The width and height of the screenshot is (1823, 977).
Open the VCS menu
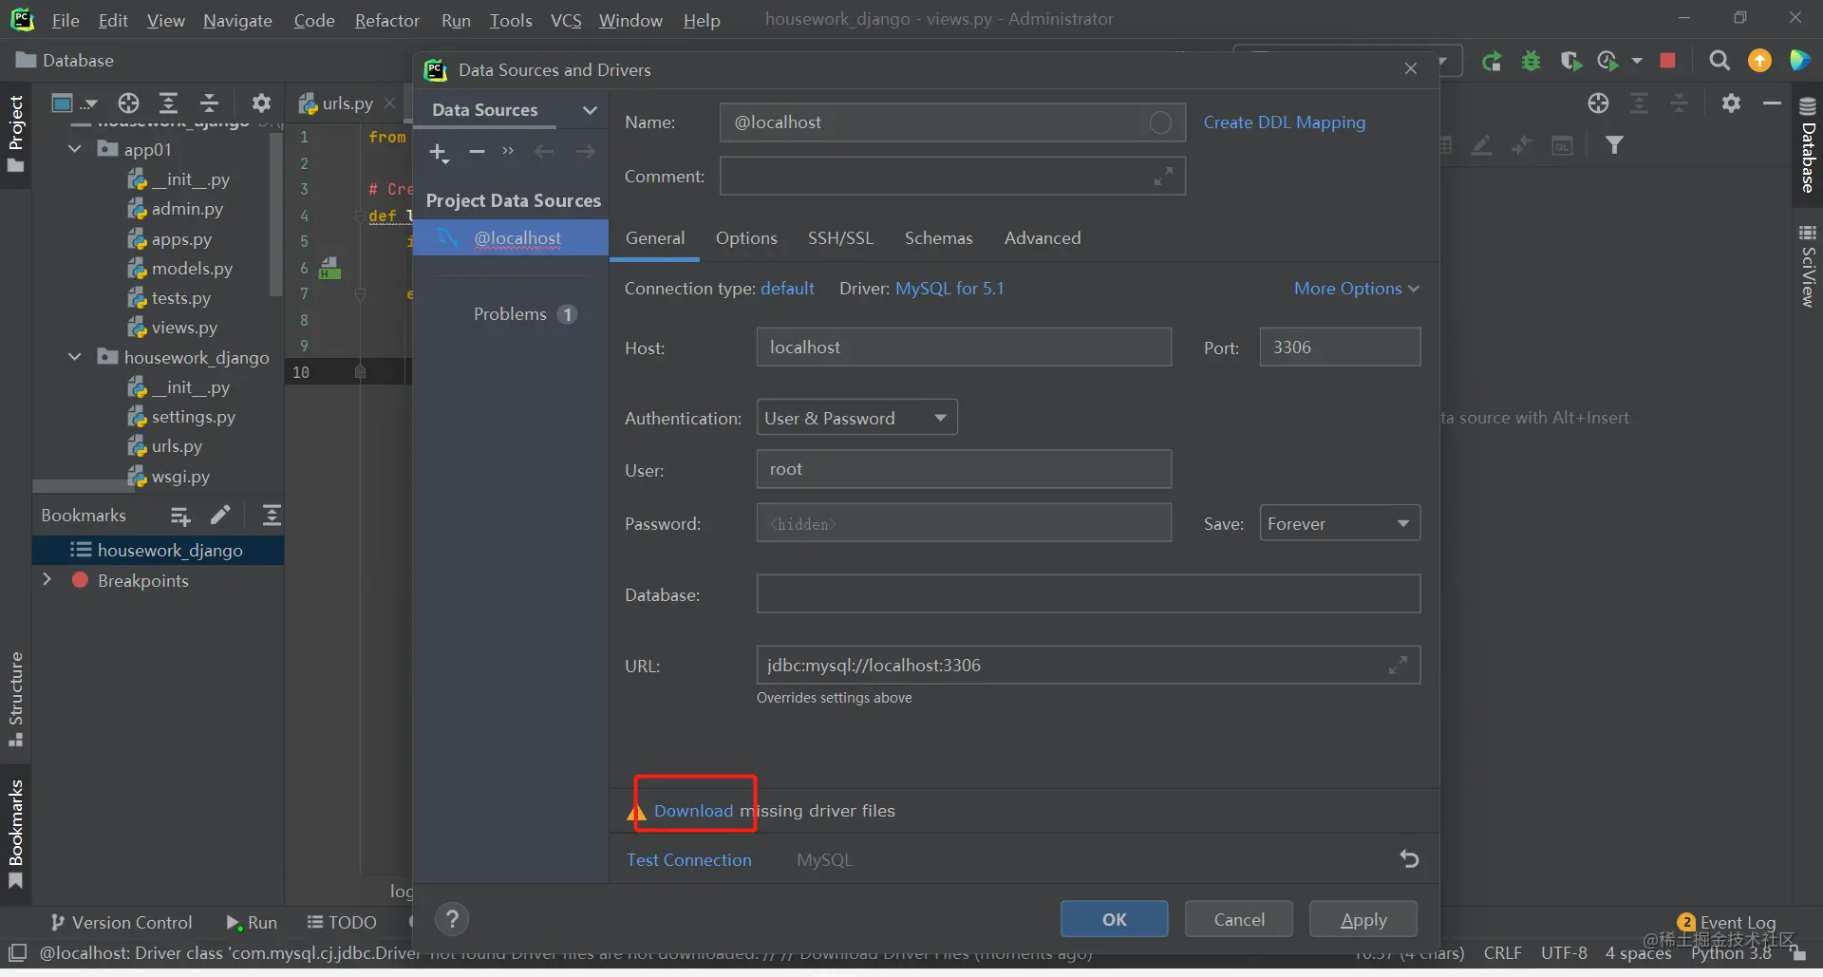(566, 20)
